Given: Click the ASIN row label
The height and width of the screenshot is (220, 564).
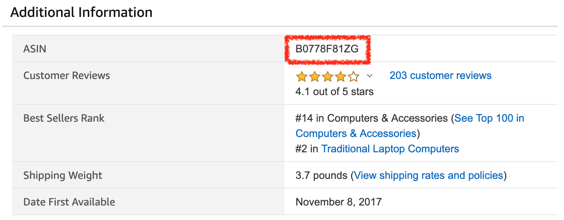Looking at the screenshot, I should click(35, 49).
